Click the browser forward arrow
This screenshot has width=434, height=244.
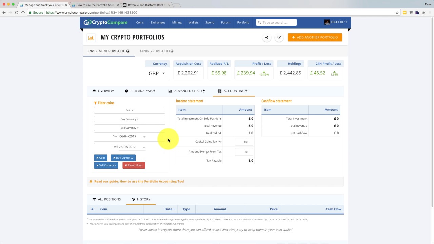tap(10, 12)
